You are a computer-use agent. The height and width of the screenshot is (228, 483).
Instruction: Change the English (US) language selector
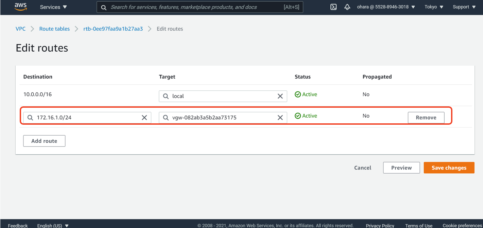point(53,226)
